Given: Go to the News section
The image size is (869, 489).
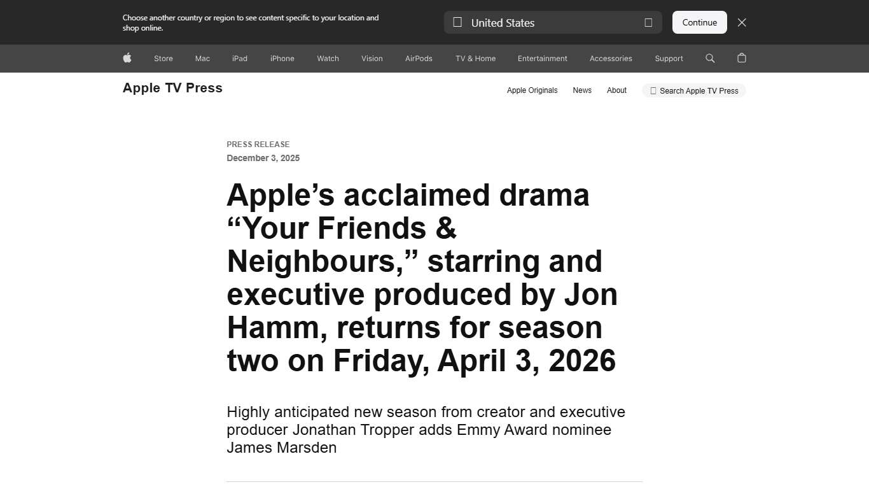Looking at the screenshot, I should 581,90.
